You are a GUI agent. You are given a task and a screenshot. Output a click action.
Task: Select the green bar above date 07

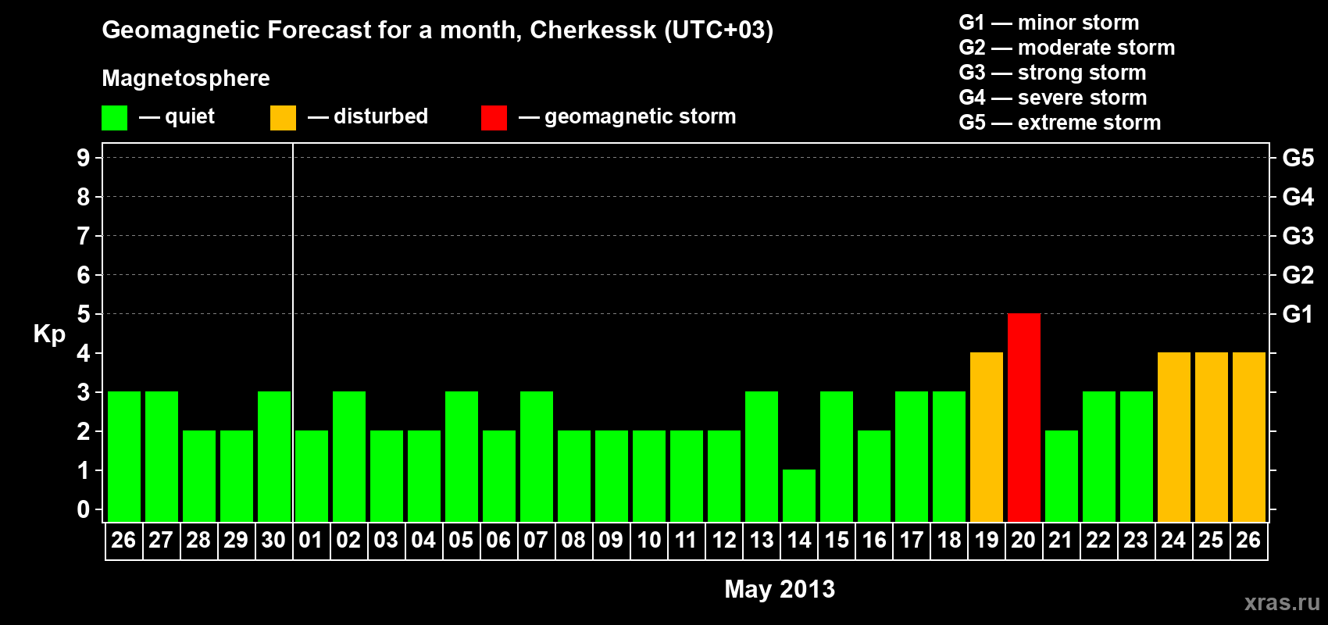[537, 456]
